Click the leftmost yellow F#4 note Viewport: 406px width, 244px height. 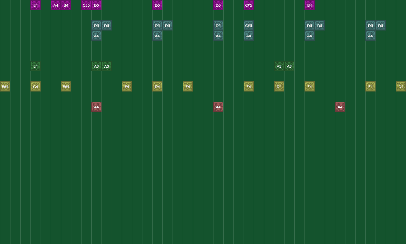tap(5, 86)
